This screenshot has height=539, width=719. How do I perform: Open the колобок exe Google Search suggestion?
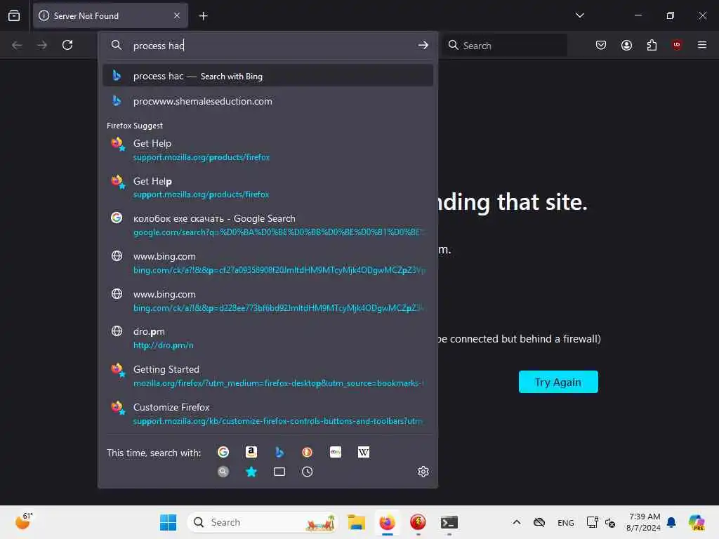click(268, 225)
